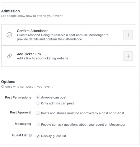Click the Posts and stories approval text
Viewport: 140px width, 147px height.
point(83,113)
